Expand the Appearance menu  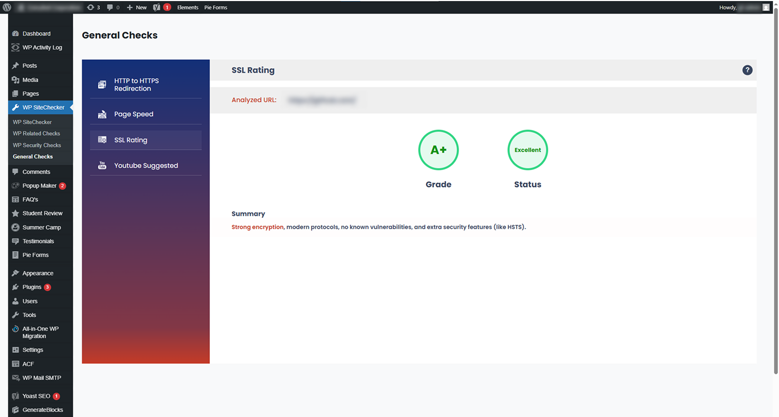point(37,273)
